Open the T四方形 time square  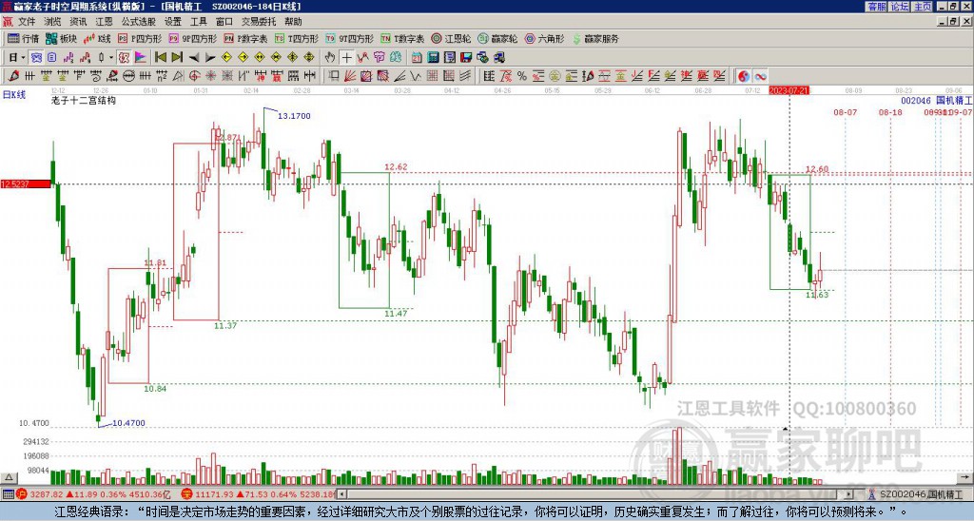tap(297, 38)
